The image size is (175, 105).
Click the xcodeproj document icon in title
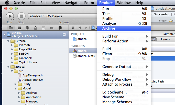(x=152, y=8)
